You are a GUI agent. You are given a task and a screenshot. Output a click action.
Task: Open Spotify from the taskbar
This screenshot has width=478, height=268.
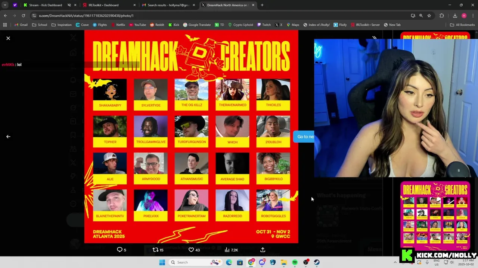[295, 262]
